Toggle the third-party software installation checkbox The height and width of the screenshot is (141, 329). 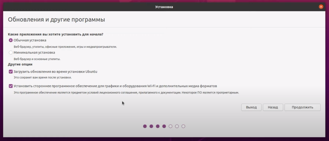pyautogui.click(x=11, y=86)
